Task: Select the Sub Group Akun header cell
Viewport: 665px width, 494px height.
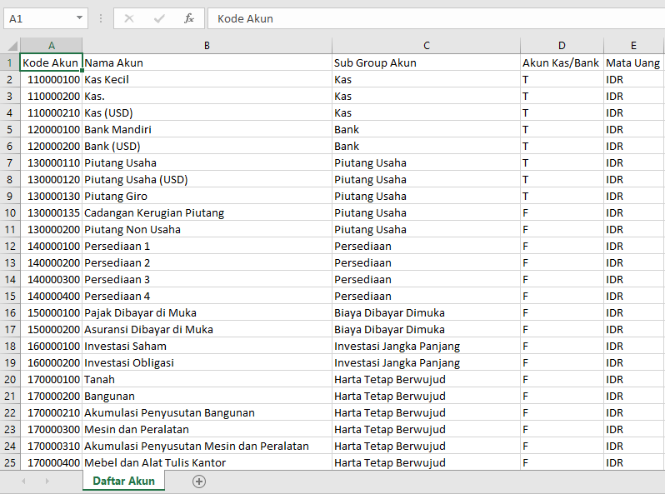Action: click(426, 62)
